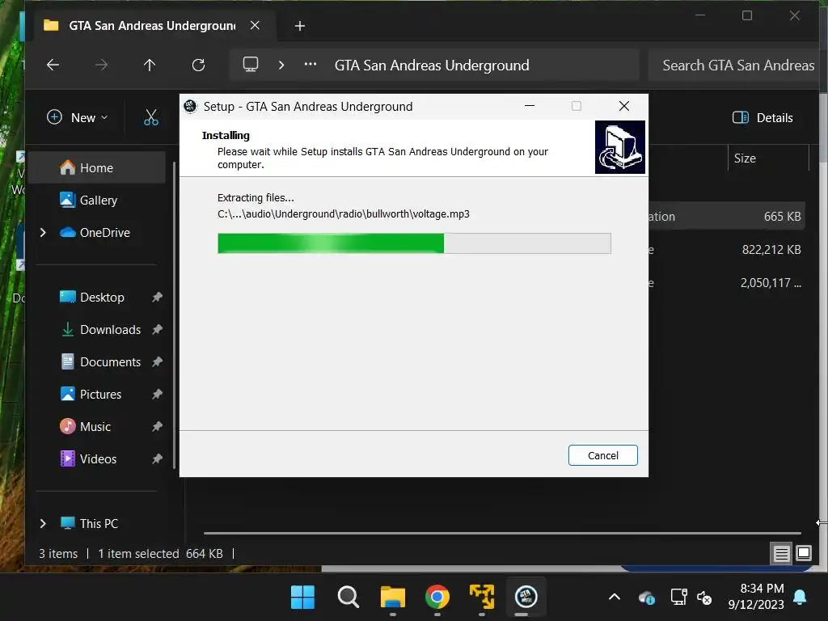The width and height of the screenshot is (828, 621).
Task: Open Desktop quick access folder
Action: pos(102,298)
